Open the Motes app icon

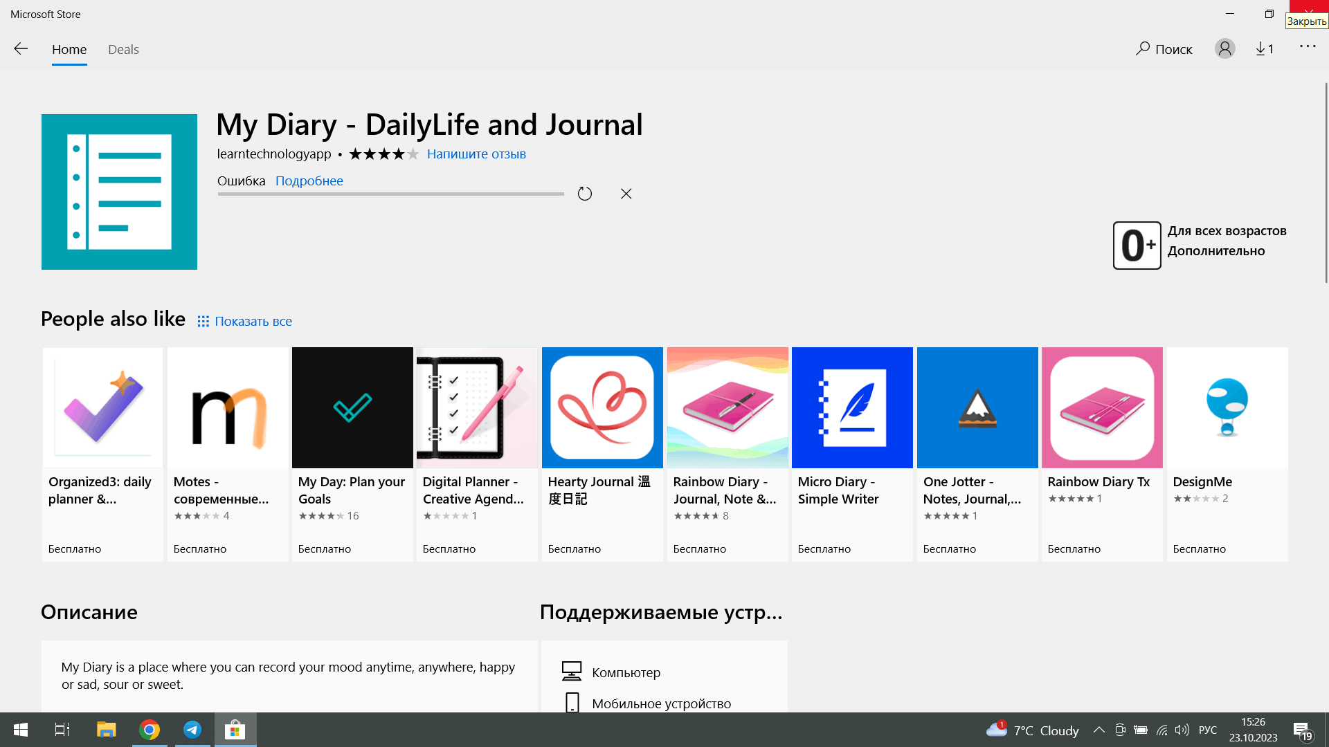(x=228, y=407)
